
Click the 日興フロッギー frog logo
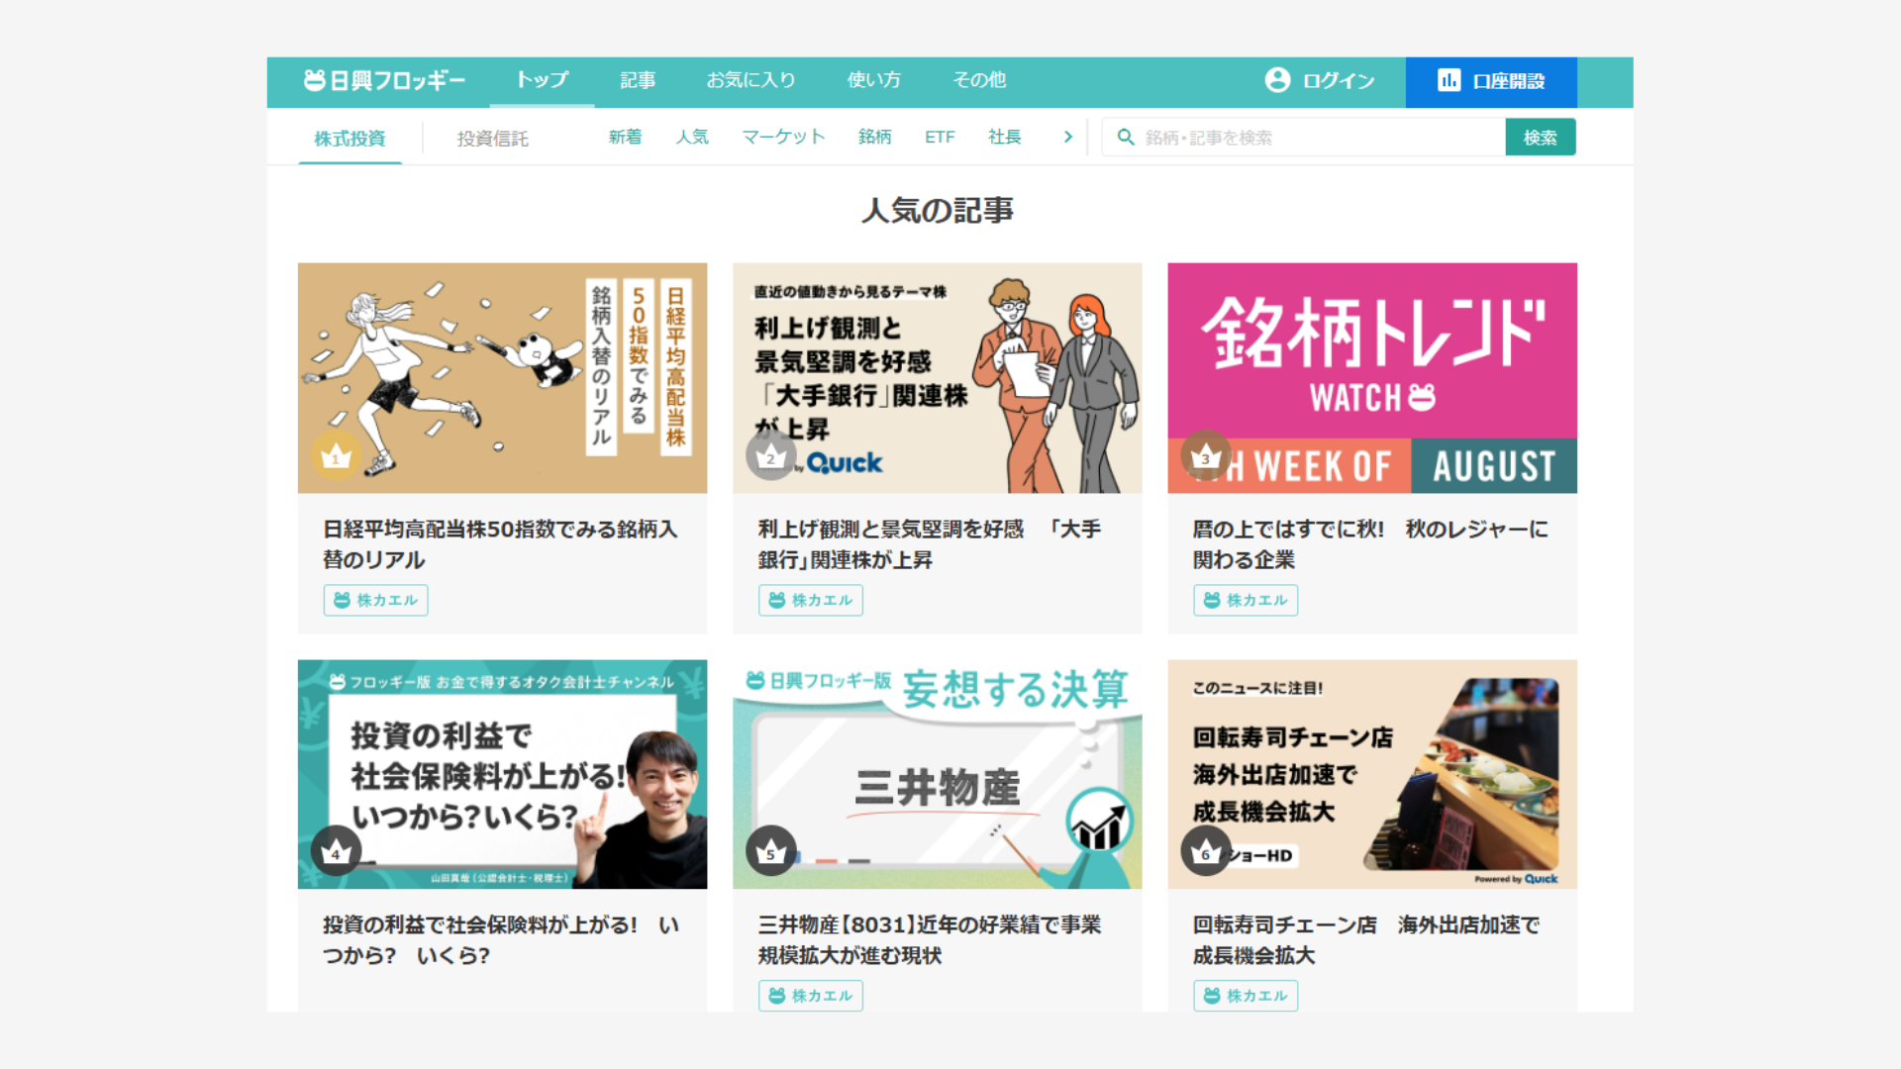click(x=314, y=80)
